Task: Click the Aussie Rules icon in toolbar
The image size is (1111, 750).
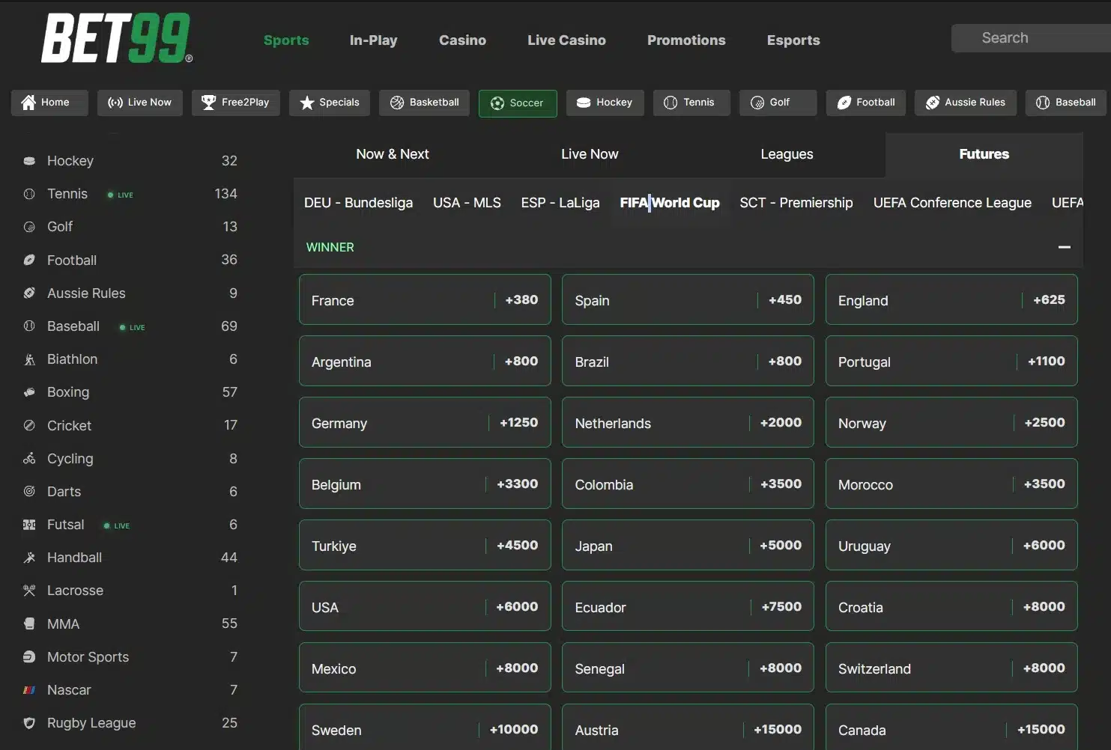Action: click(x=933, y=103)
